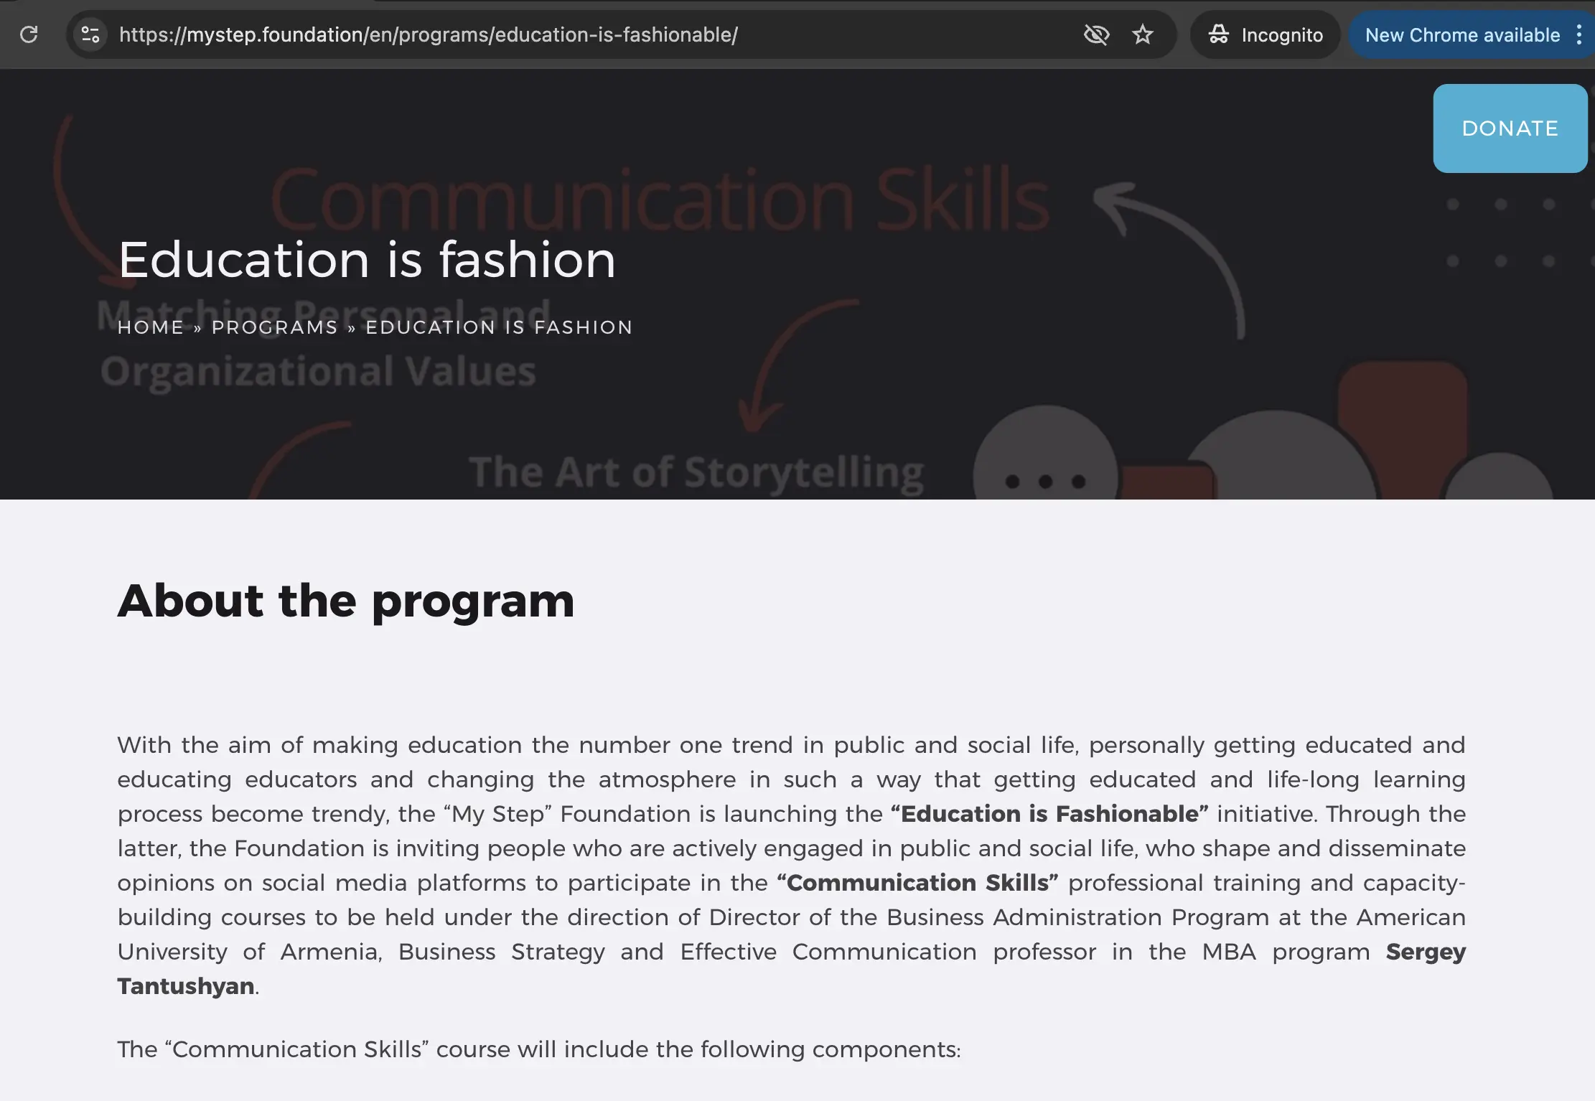Open the New Chrome available update button
Screen dimensions: 1595x1101
(1462, 34)
